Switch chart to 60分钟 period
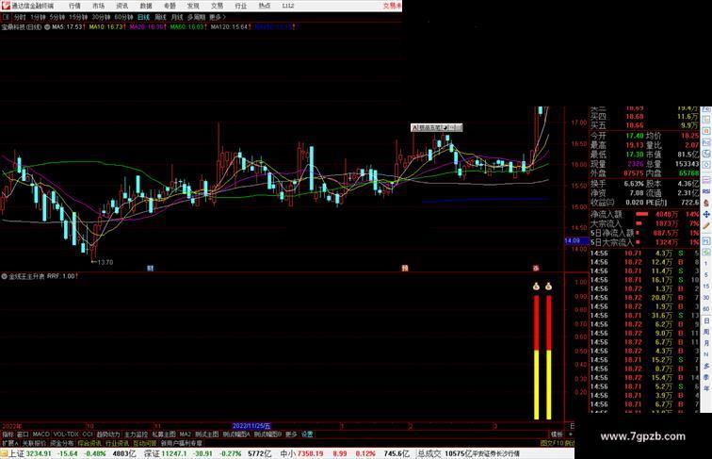This screenshot has width=712, height=459. click(123, 17)
